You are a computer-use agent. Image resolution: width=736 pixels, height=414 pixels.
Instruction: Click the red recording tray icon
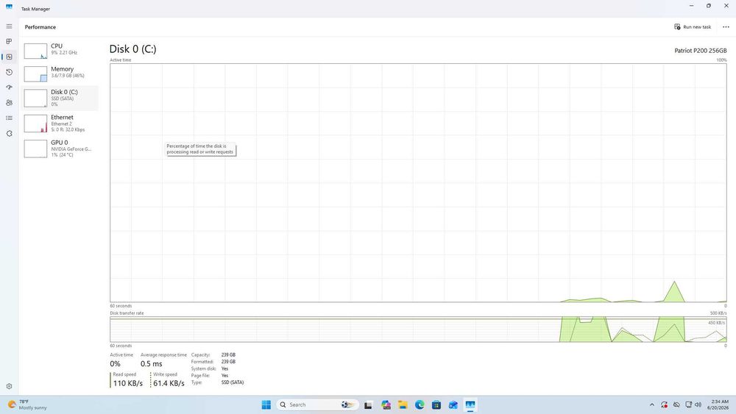tap(664, 404)
